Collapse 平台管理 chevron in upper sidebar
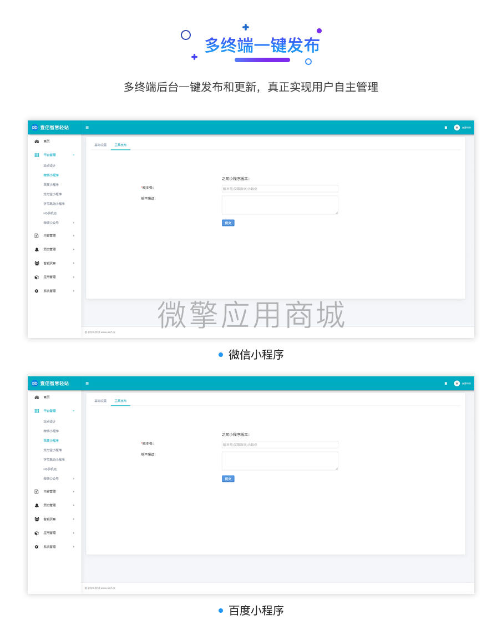The width and height of the screenshot is (502, 630). point(73,155)
